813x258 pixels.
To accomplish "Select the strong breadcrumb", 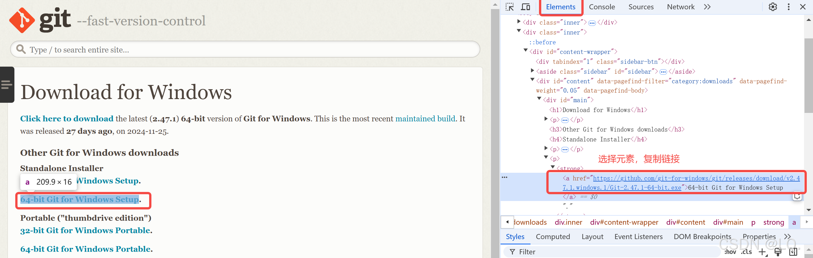I will click(x=773, y=222).
